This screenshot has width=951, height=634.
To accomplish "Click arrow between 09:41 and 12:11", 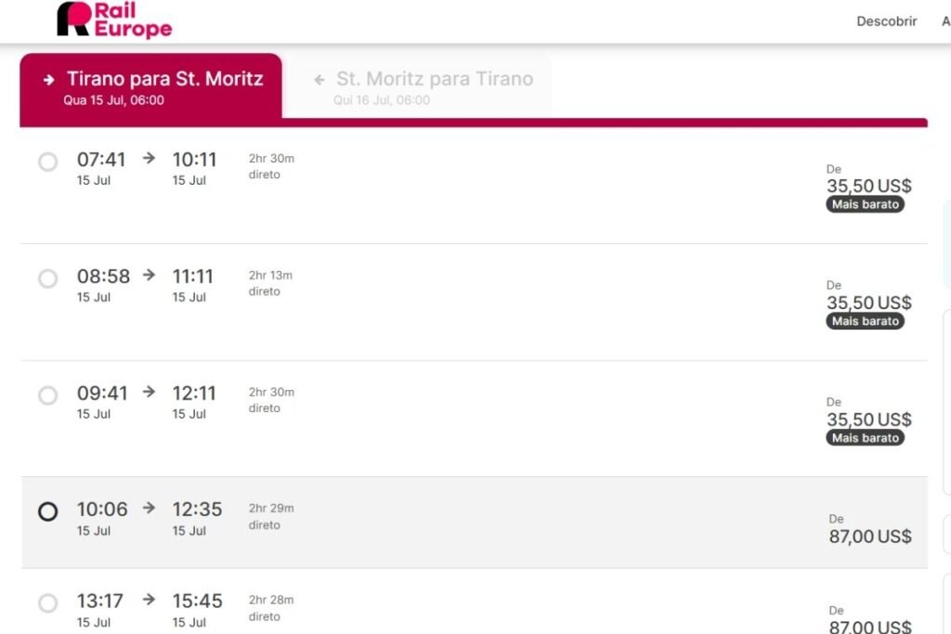I will (x=149, y=392).
